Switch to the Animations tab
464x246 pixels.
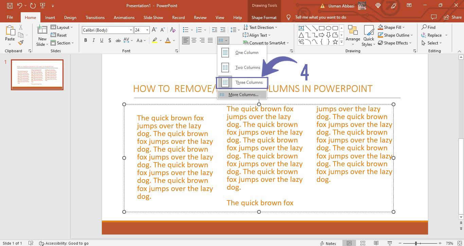pyautogui.click(x=124, y=17)
